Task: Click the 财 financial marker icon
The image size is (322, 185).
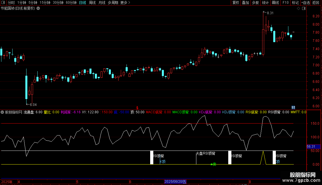Action: click(x=293, y=108)
